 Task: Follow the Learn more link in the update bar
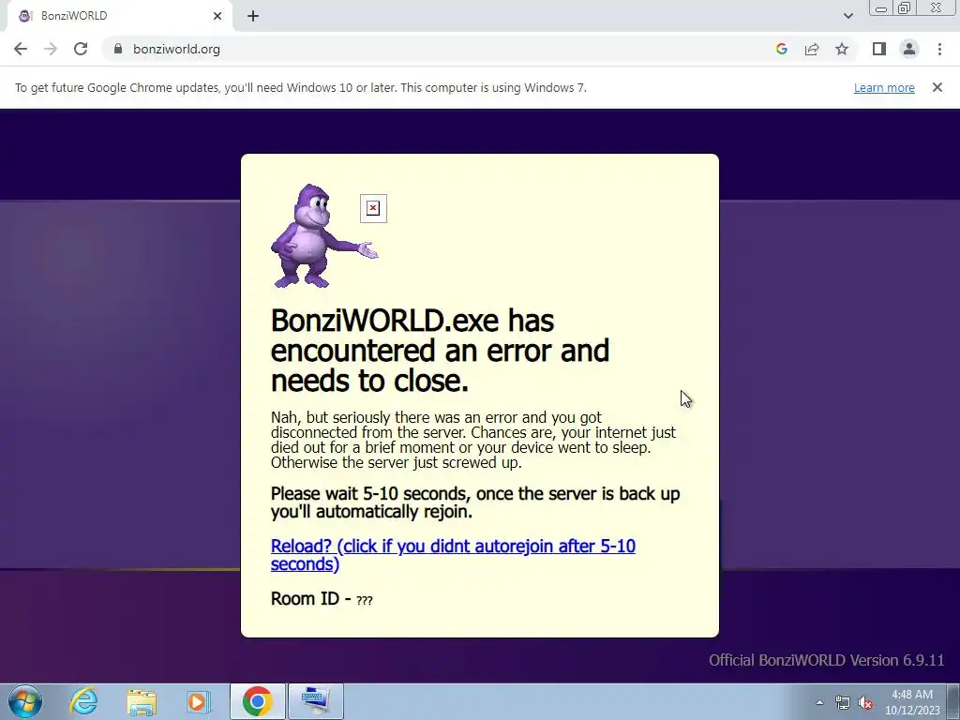884,87
